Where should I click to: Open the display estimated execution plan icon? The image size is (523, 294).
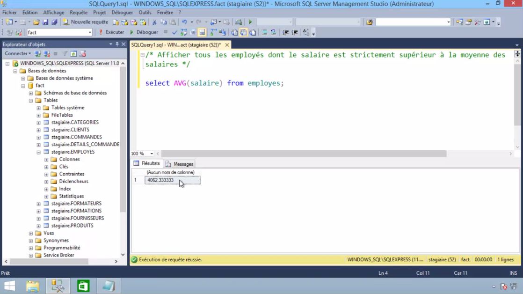182,32
